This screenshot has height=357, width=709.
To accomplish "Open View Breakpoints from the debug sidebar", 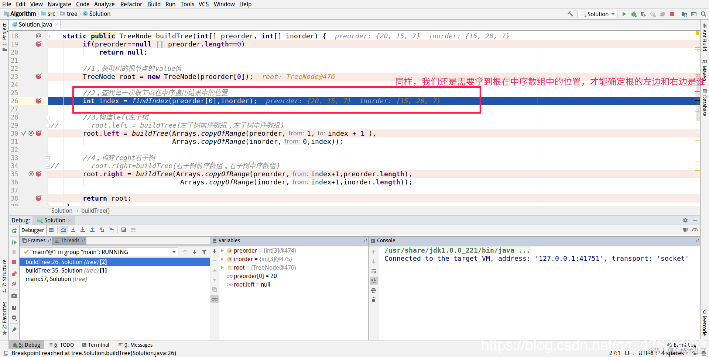I will pos(14,274).
